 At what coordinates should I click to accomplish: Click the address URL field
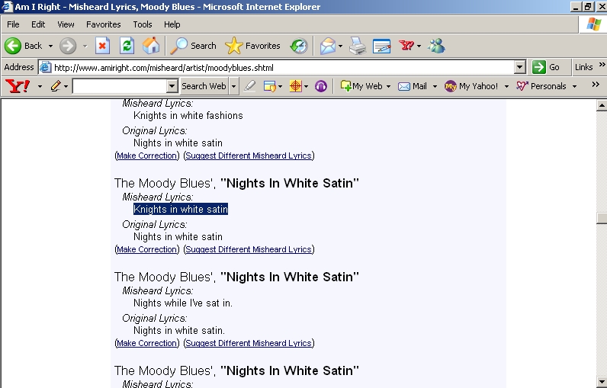pos(283,67)
